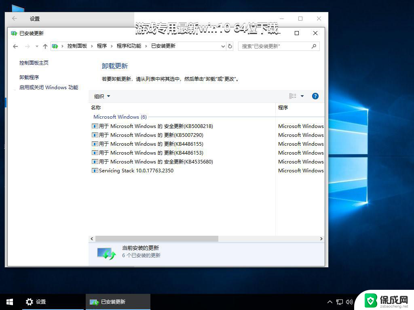Click the scroll left arrow
This screenshot has width=414, height=310.
pos(92,239)
